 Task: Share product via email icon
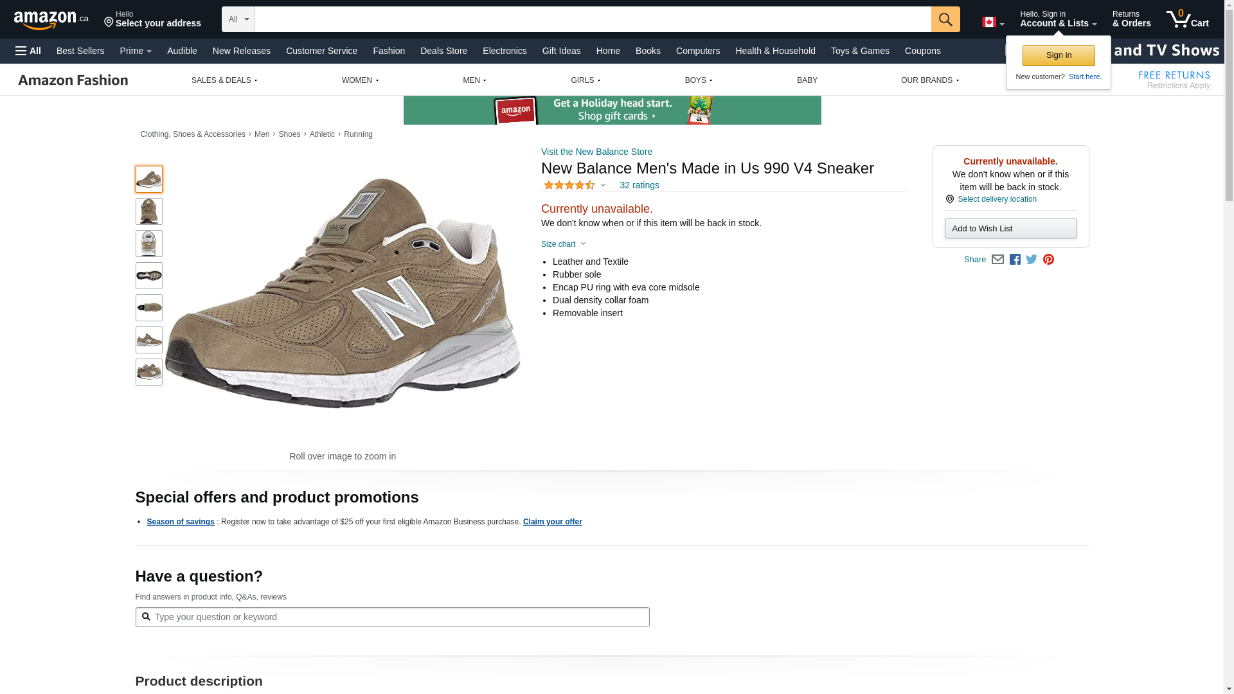coord(997,260)
